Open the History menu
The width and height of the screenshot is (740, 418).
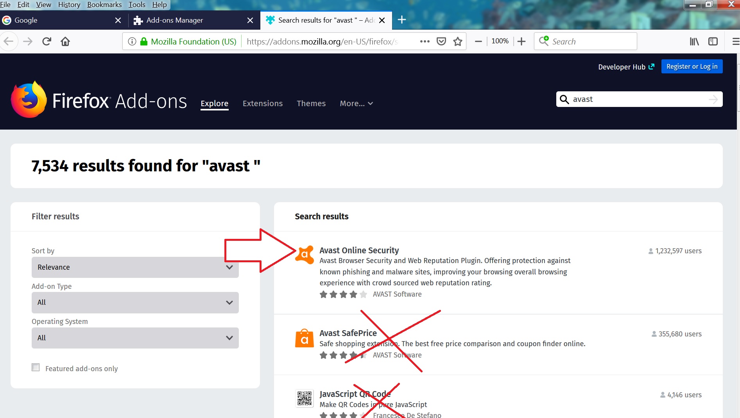69,5
